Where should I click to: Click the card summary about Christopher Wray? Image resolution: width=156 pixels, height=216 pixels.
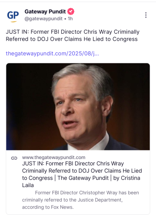click(80, 200)
